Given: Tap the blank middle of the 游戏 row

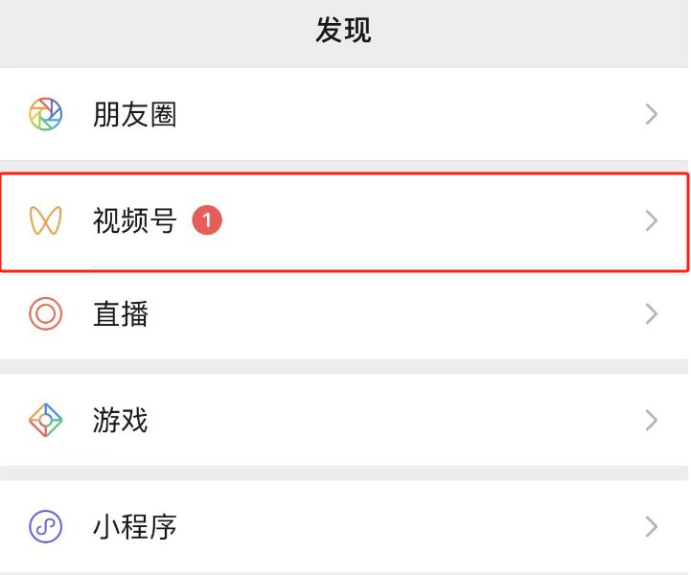Looking at the screenshot, I should [x=383, y=420].
